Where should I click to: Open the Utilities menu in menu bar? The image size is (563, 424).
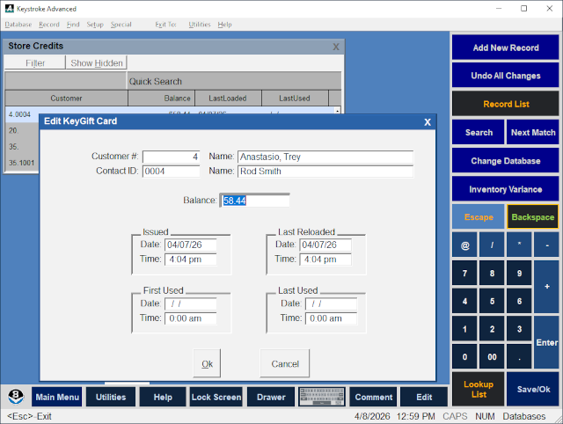pos(200,25)
